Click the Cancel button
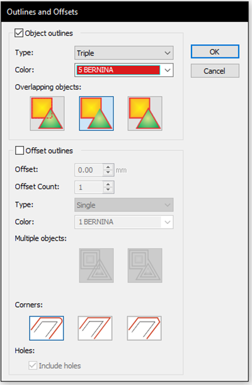Image resolution: width=252 pixels, height=385 pixels. point(215,70)
